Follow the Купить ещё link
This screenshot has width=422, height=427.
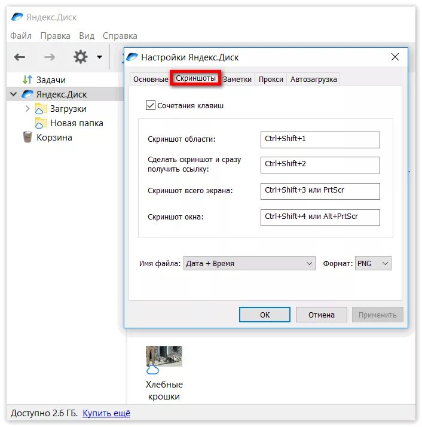coord(106,413)
